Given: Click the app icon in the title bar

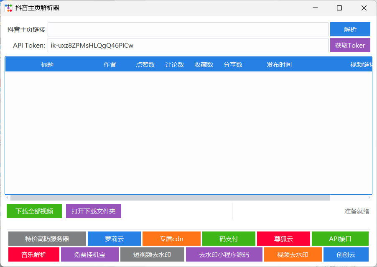Looking at the screenshot, I should (x=8, y=8).
